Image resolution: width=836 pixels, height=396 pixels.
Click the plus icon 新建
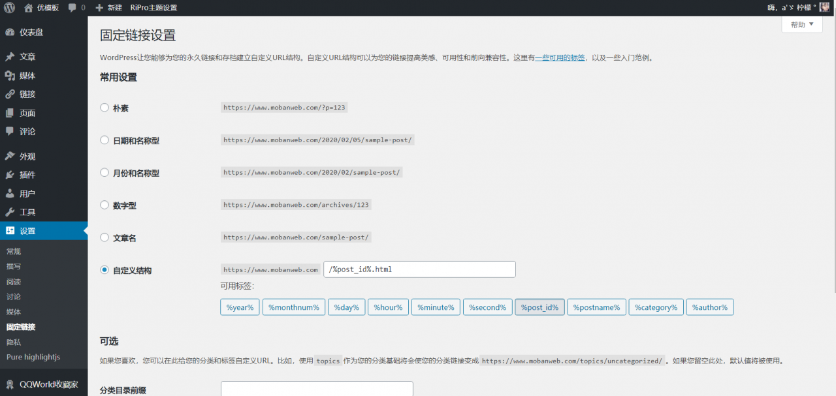pos(99,8)
